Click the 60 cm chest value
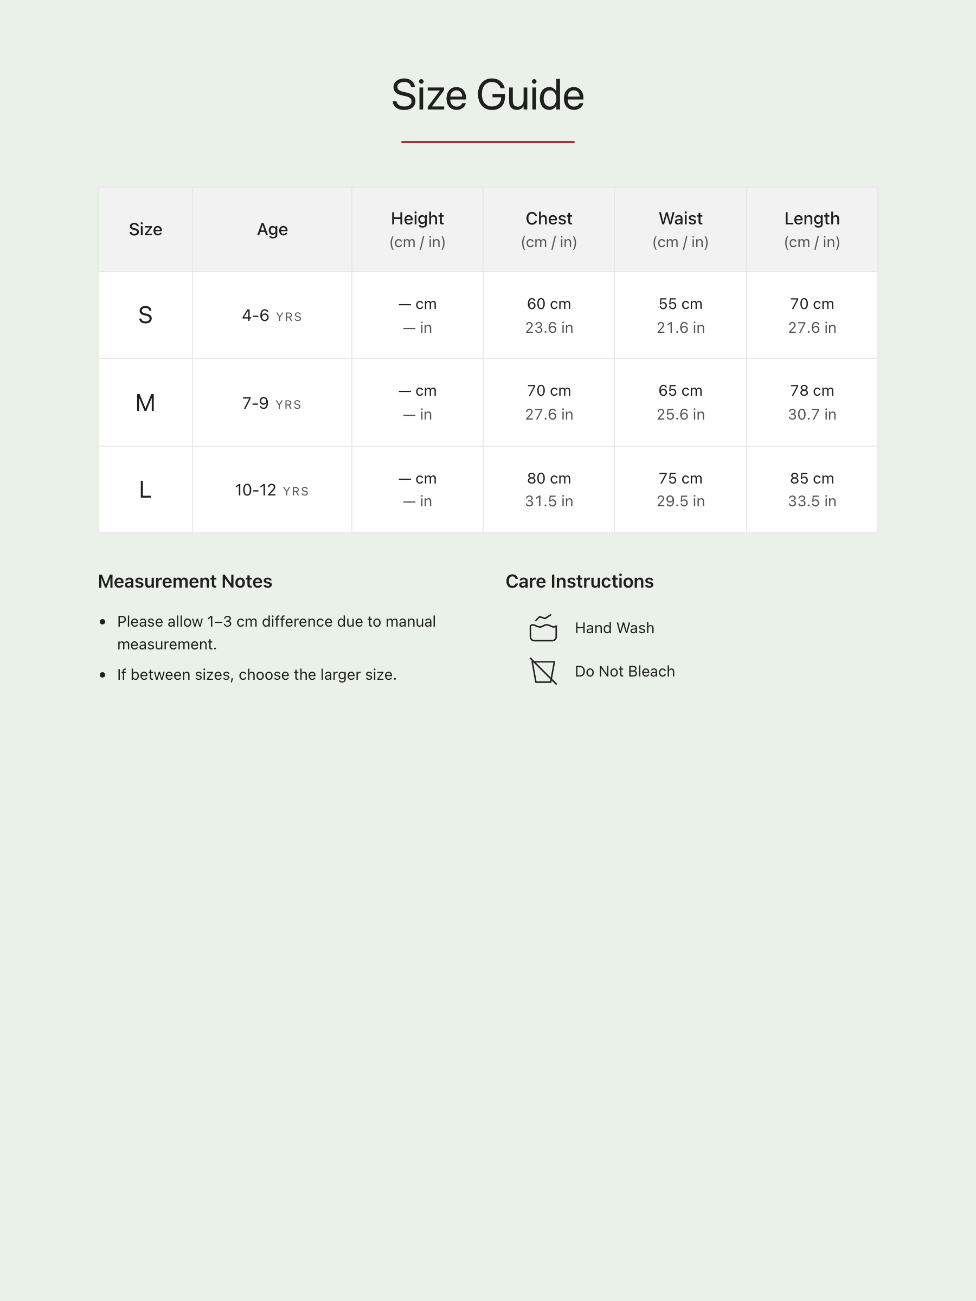 (x=548, y=304)
